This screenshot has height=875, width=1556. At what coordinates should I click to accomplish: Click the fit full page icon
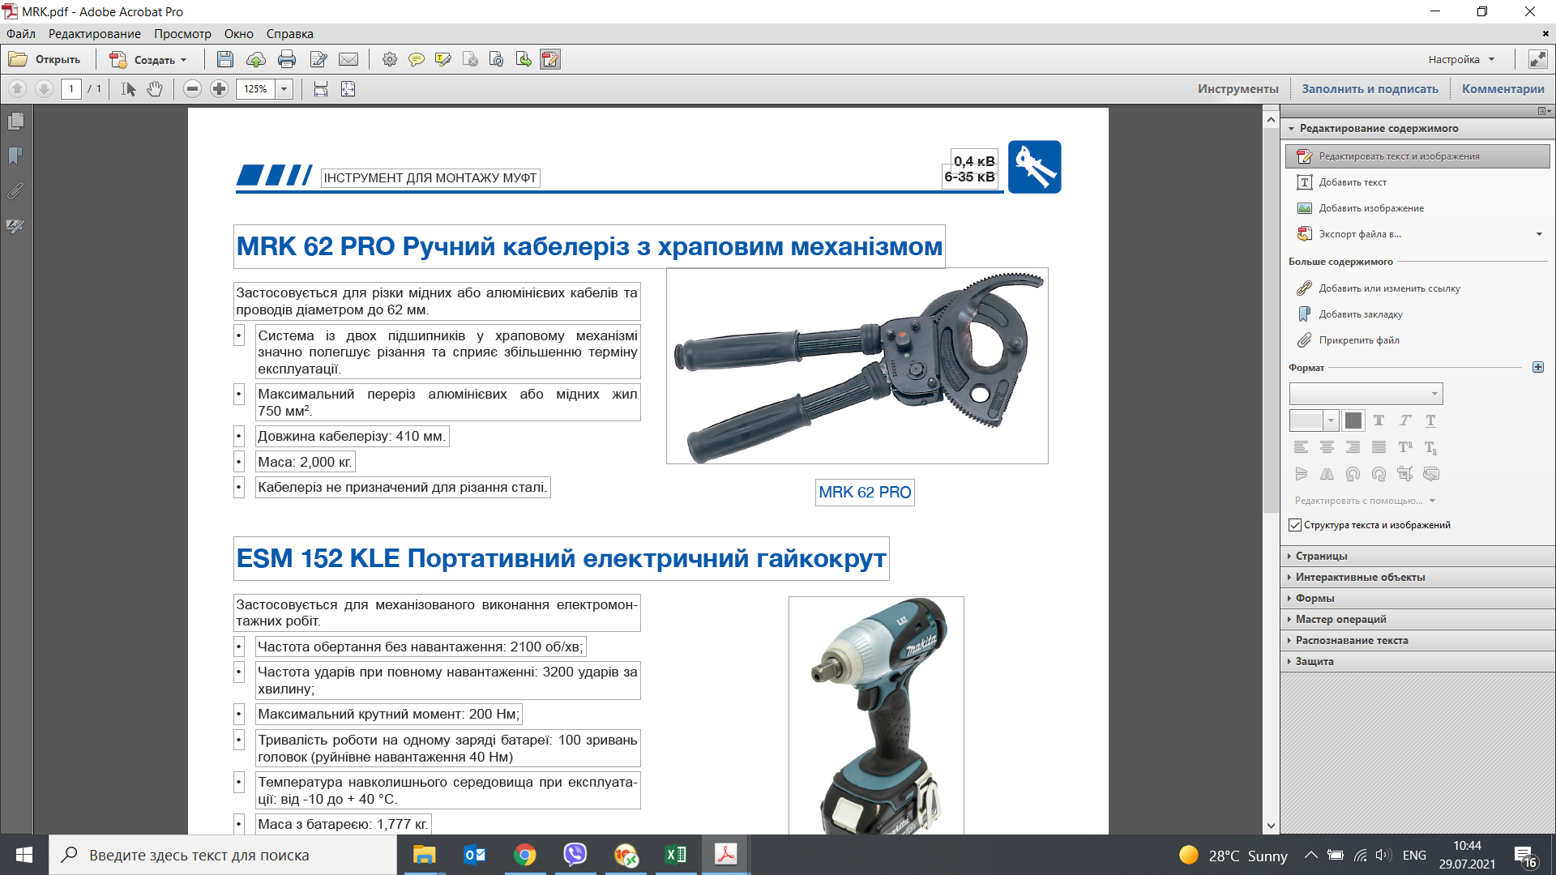[x=348, y=89]
